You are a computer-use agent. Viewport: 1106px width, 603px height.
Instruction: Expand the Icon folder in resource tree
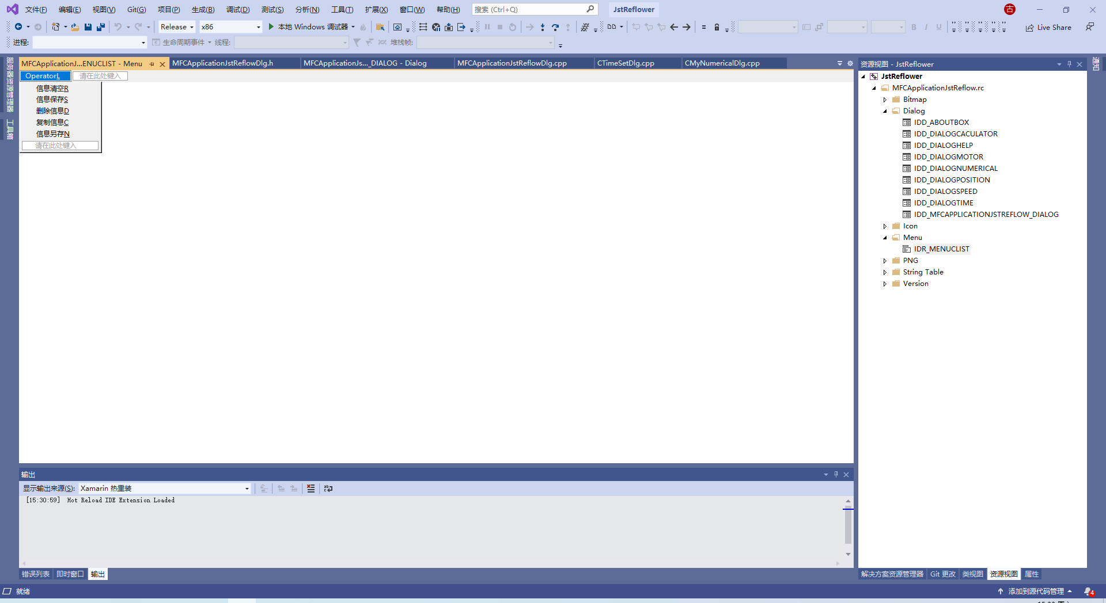point(885,226)
